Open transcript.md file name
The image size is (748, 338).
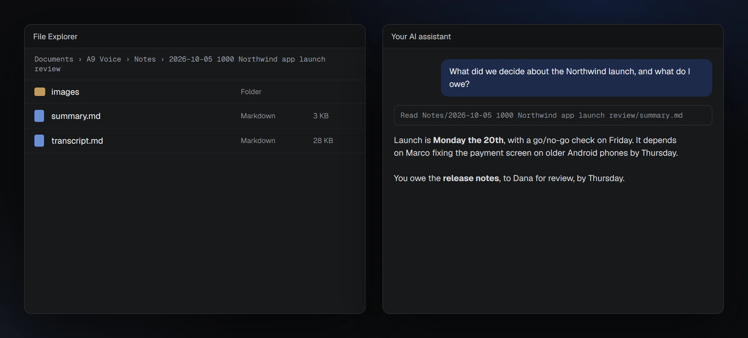click(77, 141)
